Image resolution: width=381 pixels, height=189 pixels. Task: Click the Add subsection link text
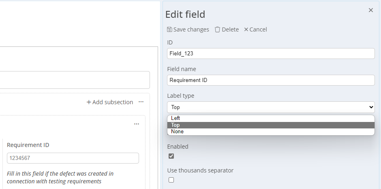(x=113, y=102)
